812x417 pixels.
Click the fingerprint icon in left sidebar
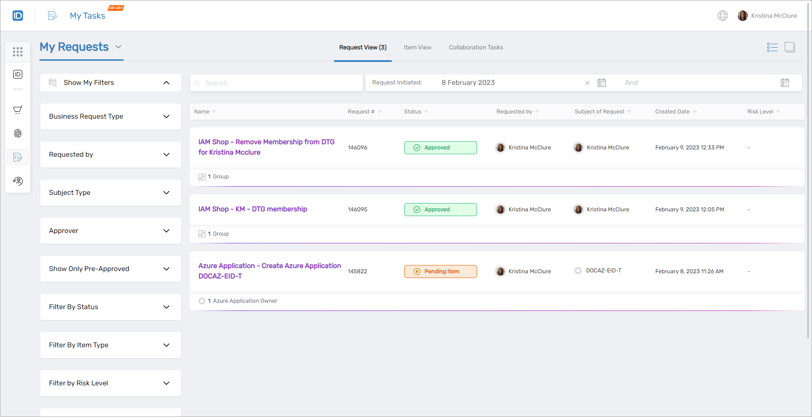(18, 133)
